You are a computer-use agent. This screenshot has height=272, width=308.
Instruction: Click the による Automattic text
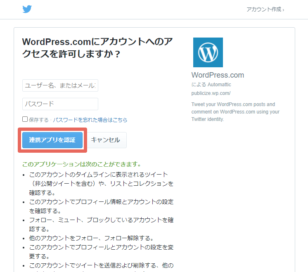(211, 85)
